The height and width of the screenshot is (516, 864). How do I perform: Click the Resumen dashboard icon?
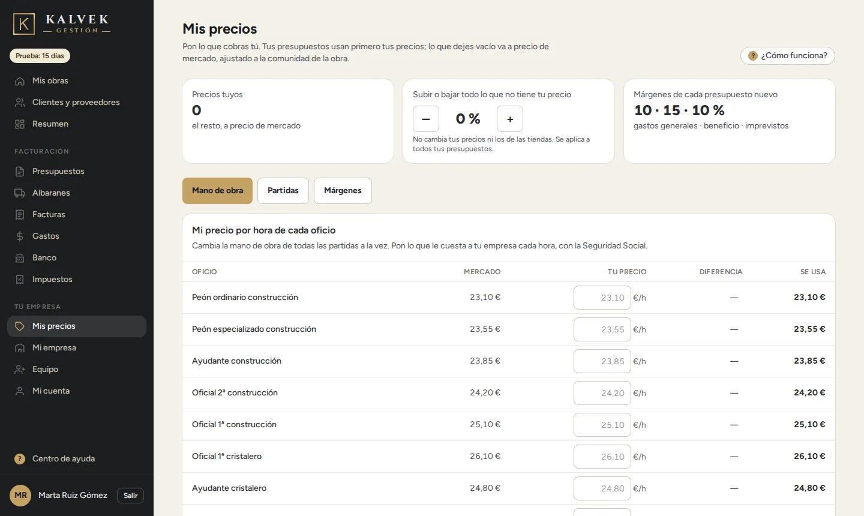pyautogui.click(x=20, y=124)
